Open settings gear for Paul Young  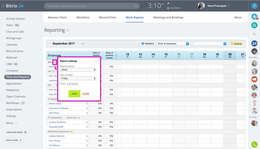tap(87, 141)
